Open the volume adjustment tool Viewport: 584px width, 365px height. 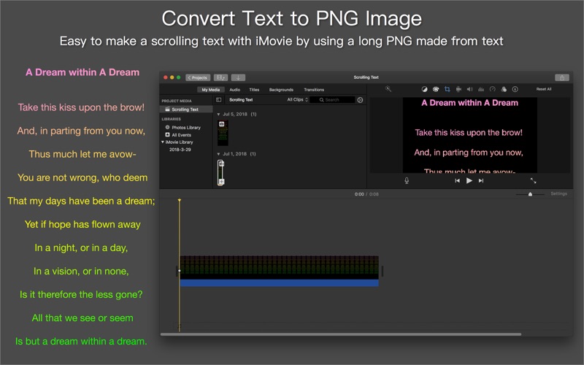tap(469, 89)
